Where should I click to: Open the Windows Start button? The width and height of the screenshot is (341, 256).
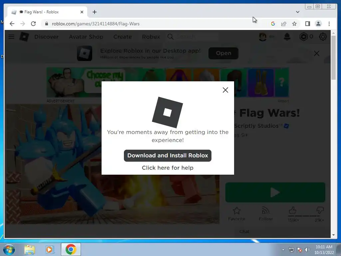(x=9, y=249)
